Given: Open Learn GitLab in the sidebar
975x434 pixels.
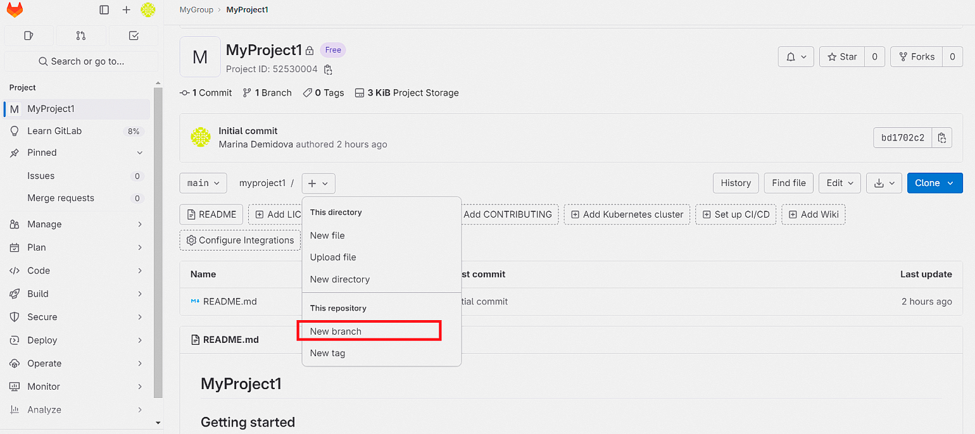Looking at the screenshot, I should point(77,131).
